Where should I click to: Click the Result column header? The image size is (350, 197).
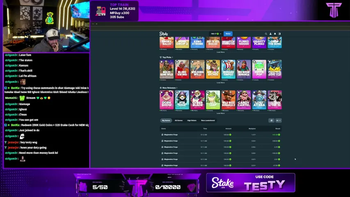click(x=278, y=128)
